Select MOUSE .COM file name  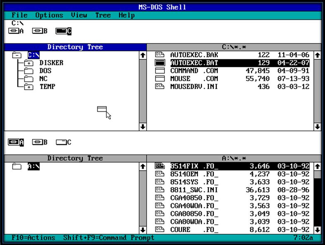point(194,79)
